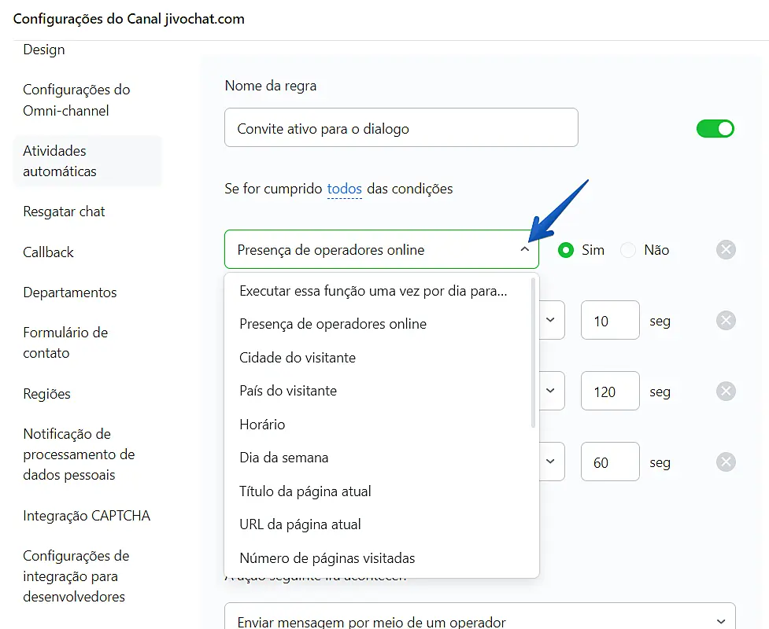This screenshot has height=629, width=769.
Task: Expand the Enviar mensagem action dropdown
Action: [716, 621]
